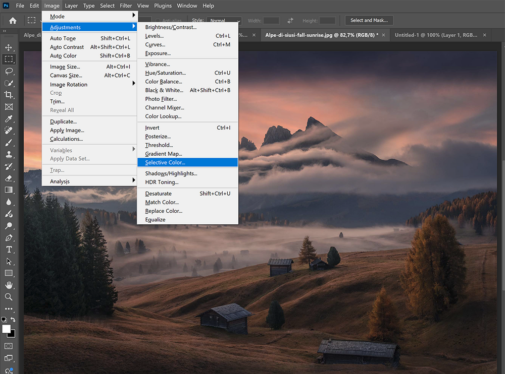Open the Filter menu
Viewport: 505px width, 374px height.
126,6
